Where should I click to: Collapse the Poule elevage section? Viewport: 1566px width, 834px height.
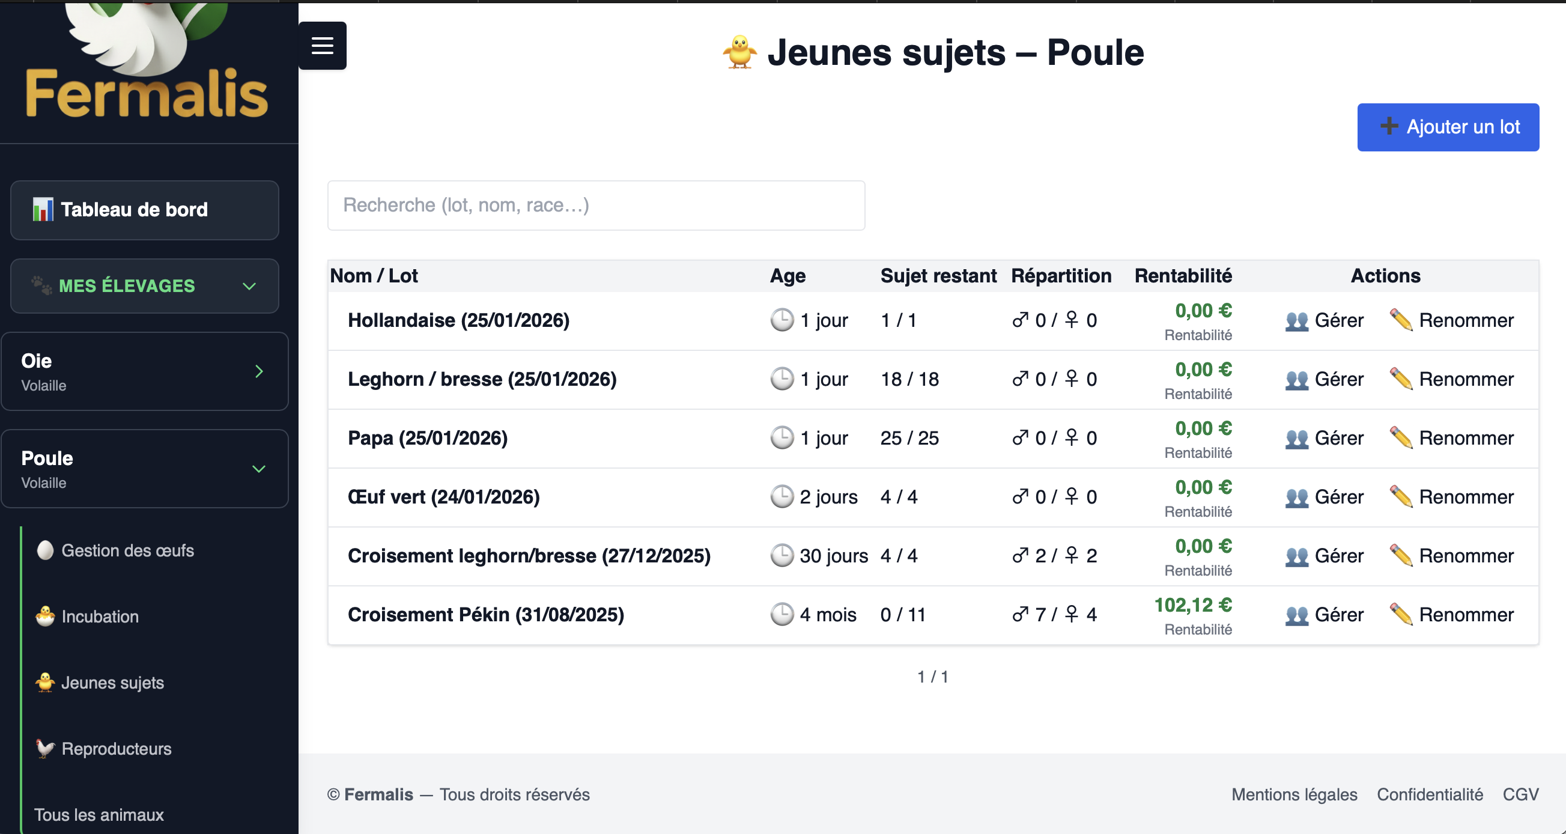[x=260, y=469]
